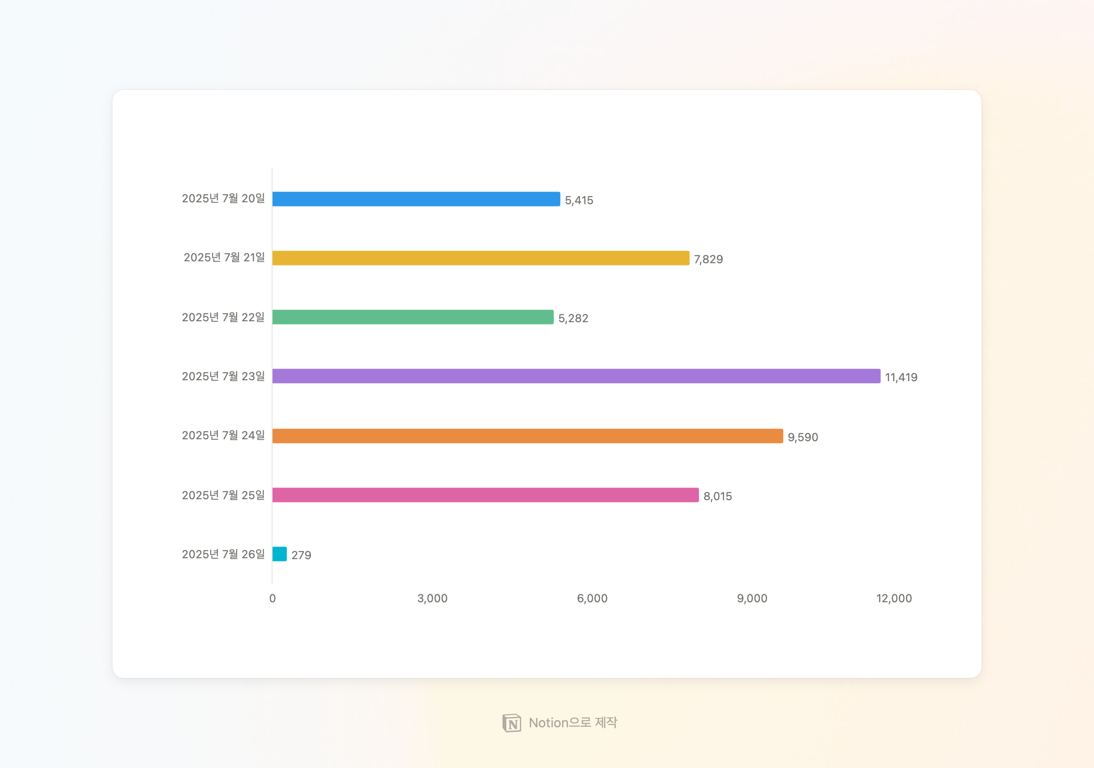Click the 2025년 7월 23일 axis label
Image resolution: width=1094 pixels, height=768 pixels.
point(223,377)
